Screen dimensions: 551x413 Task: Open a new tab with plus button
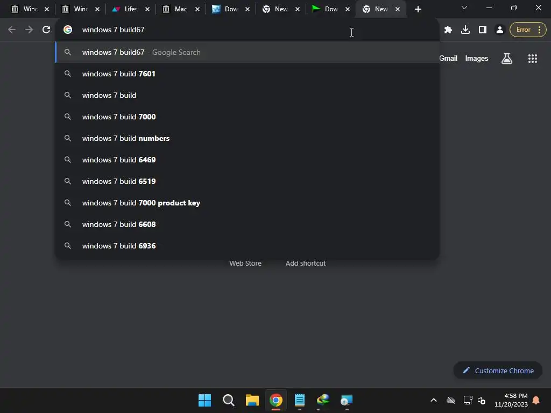[x=418, y=9]
